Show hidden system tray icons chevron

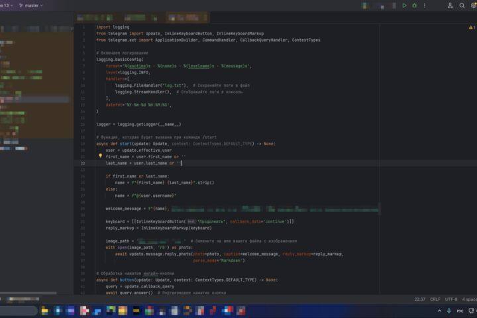[439, 311]
